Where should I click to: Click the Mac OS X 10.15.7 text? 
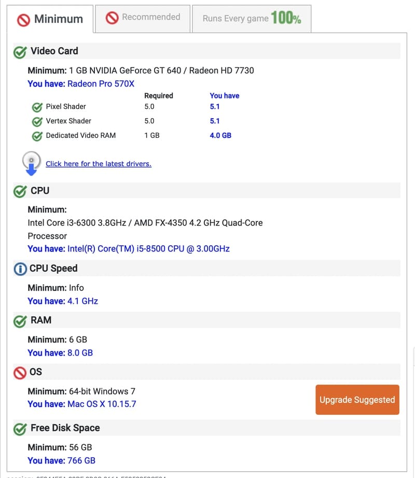click(x=102, y=404)
